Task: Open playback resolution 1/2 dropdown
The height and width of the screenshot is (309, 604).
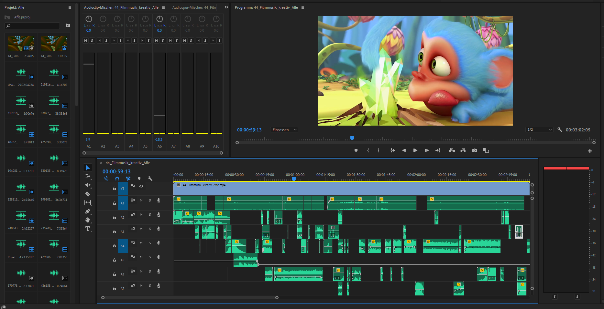Action: tap(539, 129)
